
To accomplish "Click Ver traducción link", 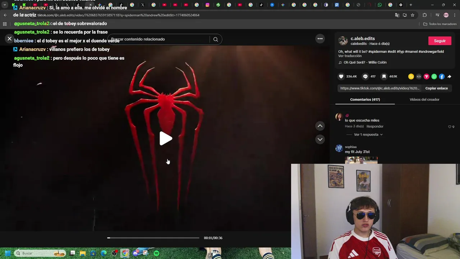I will (x=350, y=56).
